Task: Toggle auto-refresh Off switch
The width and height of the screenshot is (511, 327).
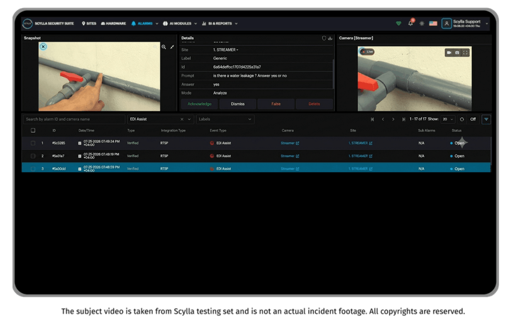Action: pyautogui.click(x=473, y=120)
